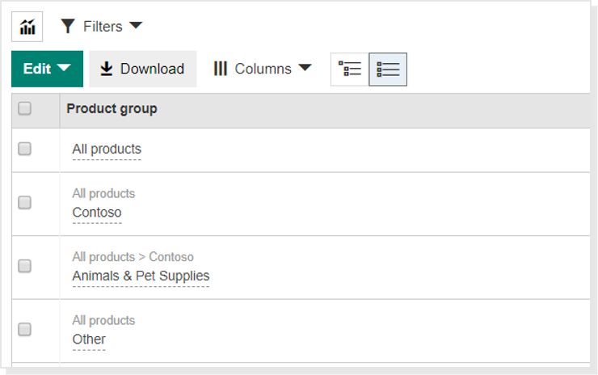Toggle the select-all header checkbox
This screenshot has width=598, height=375.
pos(25,108)
